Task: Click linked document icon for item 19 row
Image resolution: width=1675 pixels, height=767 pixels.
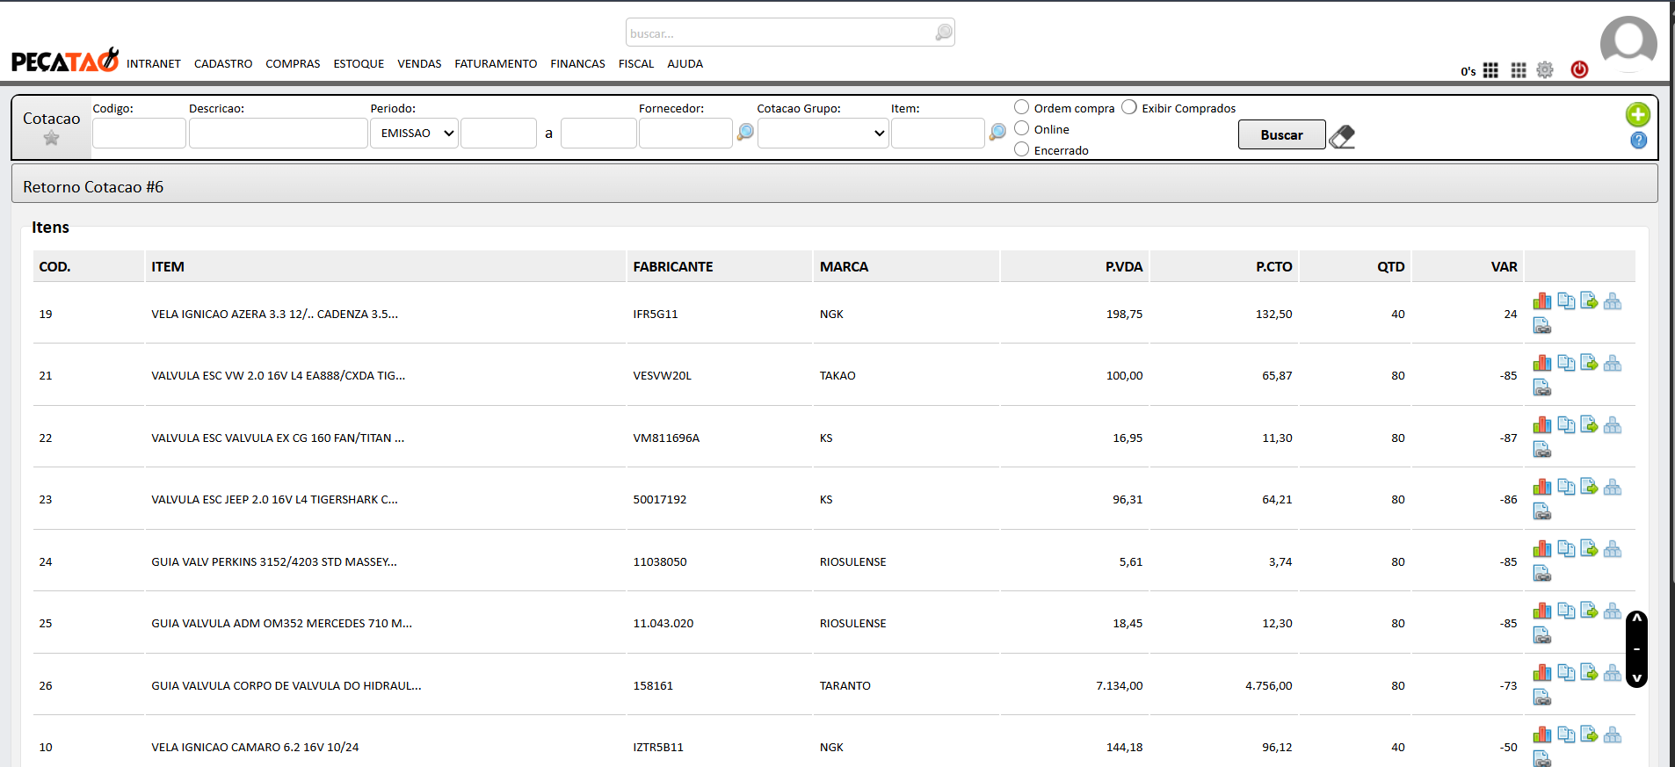Action: point(1542,326)
